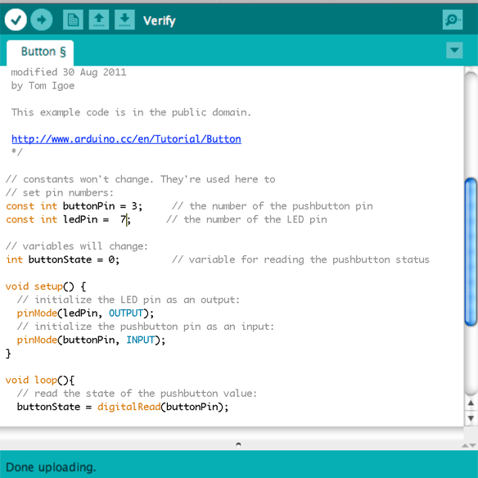Click the scrollbar up arrow
478x478 pixels.
click(471, 403)
